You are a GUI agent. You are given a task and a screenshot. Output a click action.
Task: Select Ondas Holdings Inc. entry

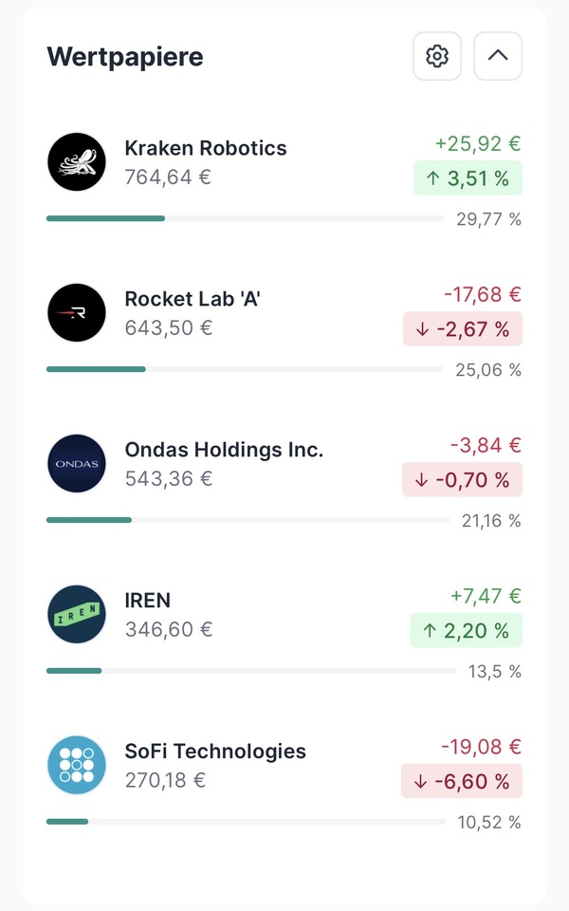(x=224, y=450)
